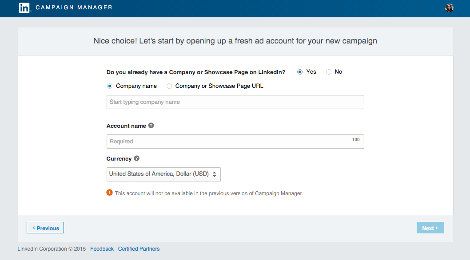470x260 pixels.
Task: Click the orange warning exclamation icon
Action: click(110, 193)
